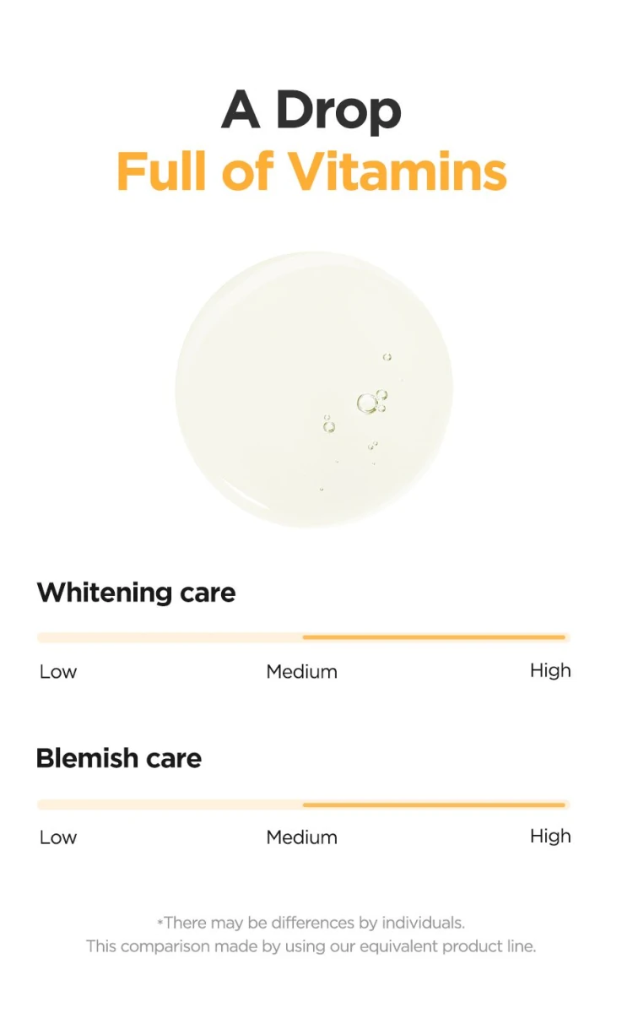622x1013 pixels.
Task: Click the "equivalent product line" footnote line
Action: 311,946
